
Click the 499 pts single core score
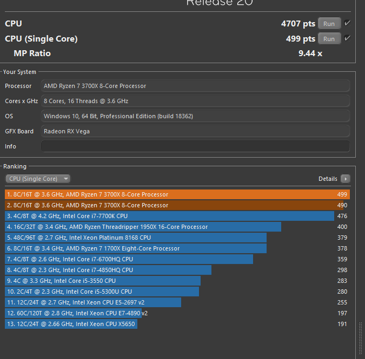coord(301,39)
